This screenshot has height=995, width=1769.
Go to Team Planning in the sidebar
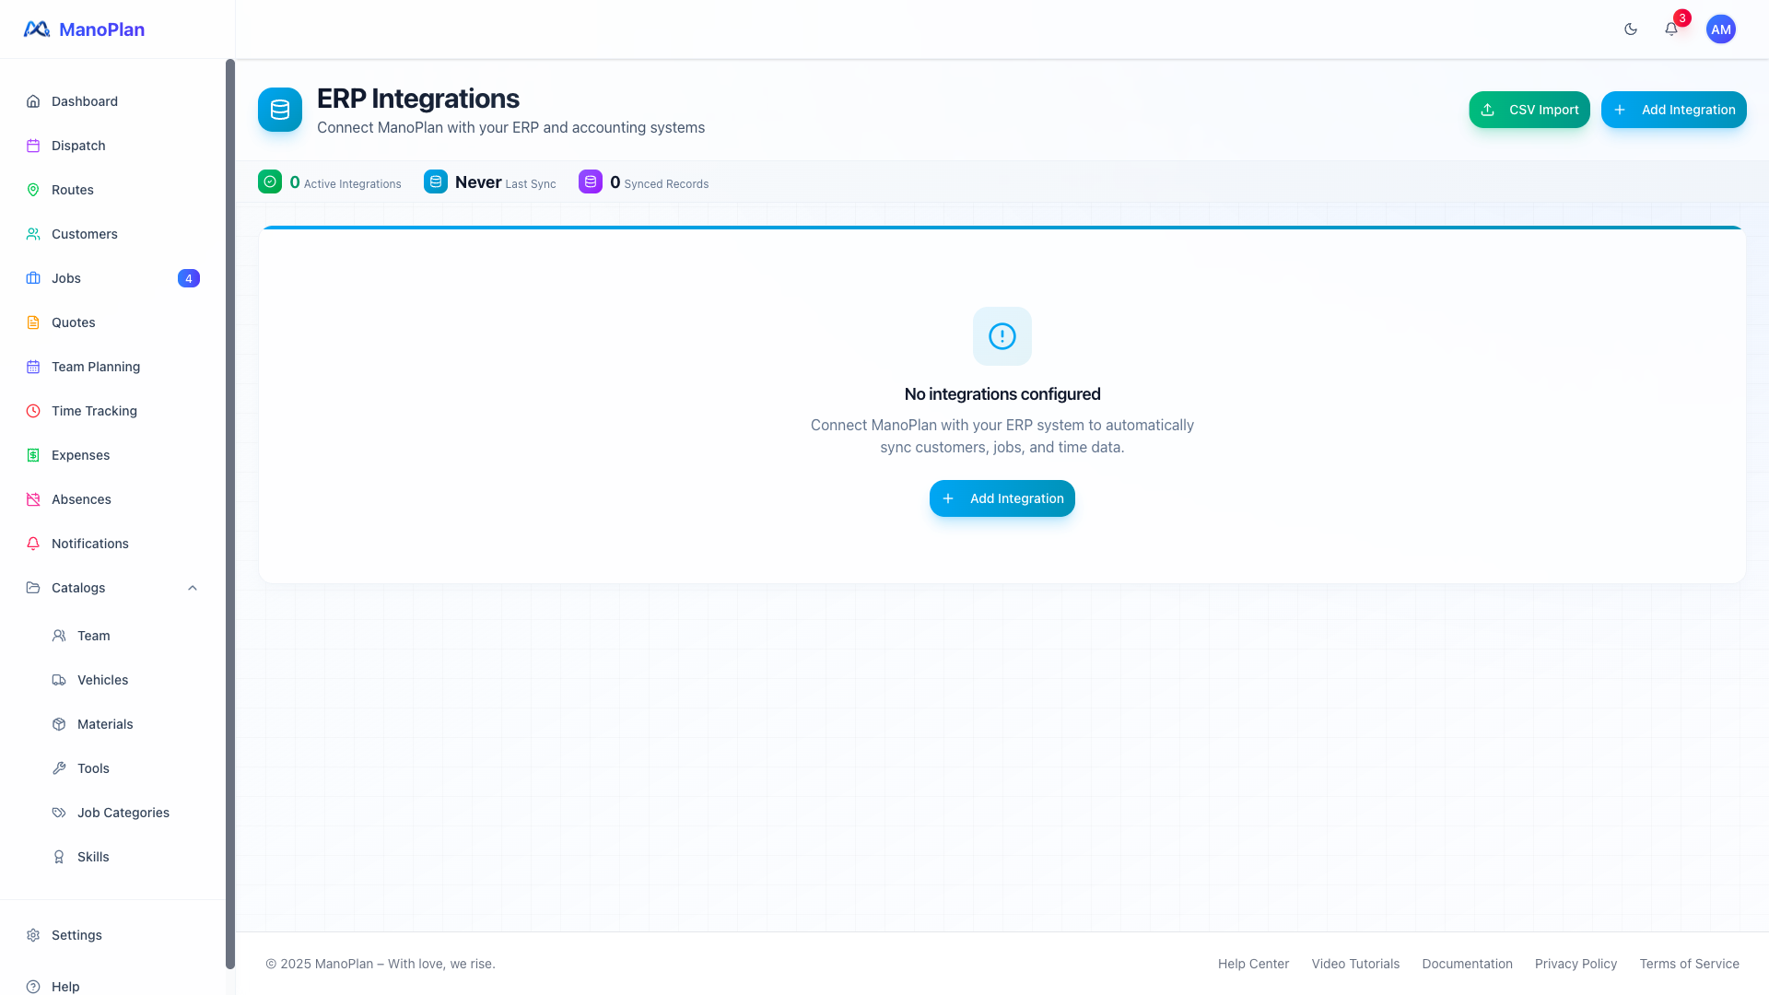click(96, 367)
